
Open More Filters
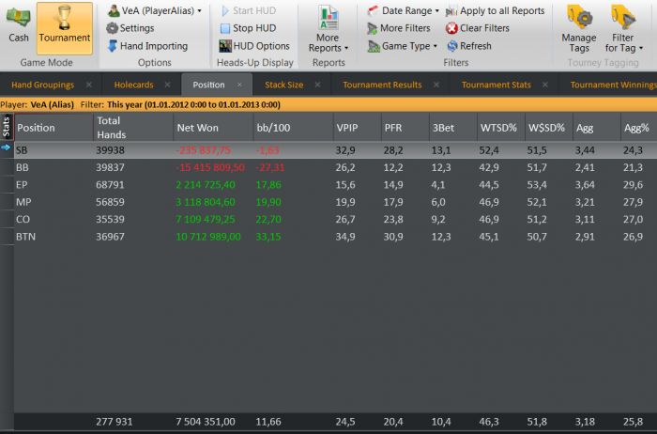pos(399,28)
